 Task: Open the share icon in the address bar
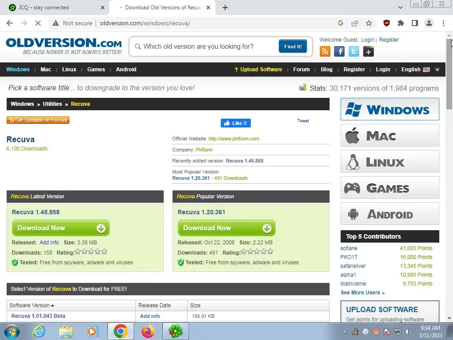[355, 23]
